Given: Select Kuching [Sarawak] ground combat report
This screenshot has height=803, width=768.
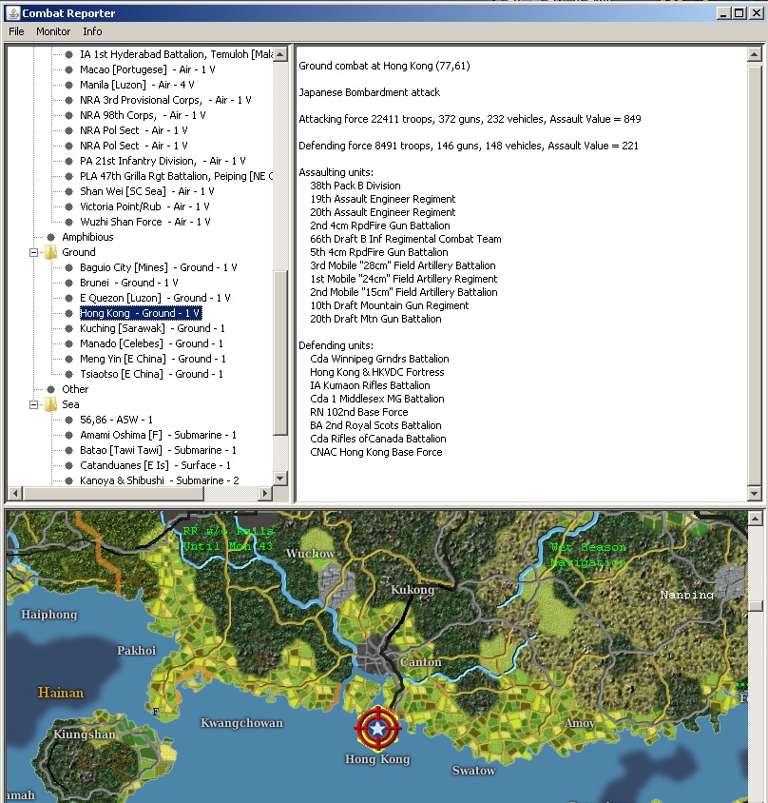Looking at the screenshot, I should [152, 328].
